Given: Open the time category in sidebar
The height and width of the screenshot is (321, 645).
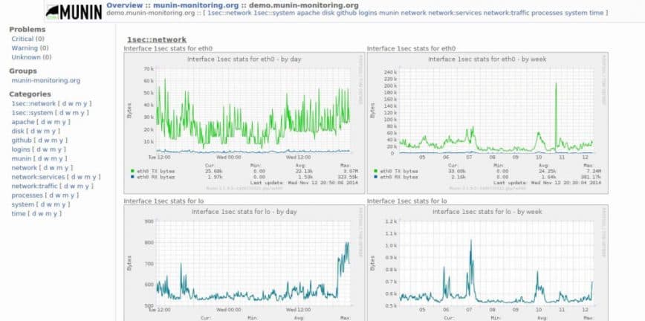Looking at the screenshot, I should 19,213.
